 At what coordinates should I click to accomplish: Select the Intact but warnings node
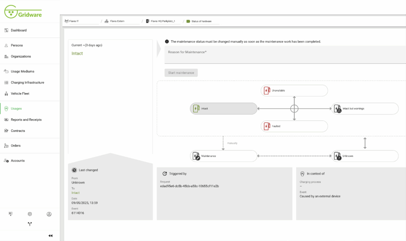[365, 108]
